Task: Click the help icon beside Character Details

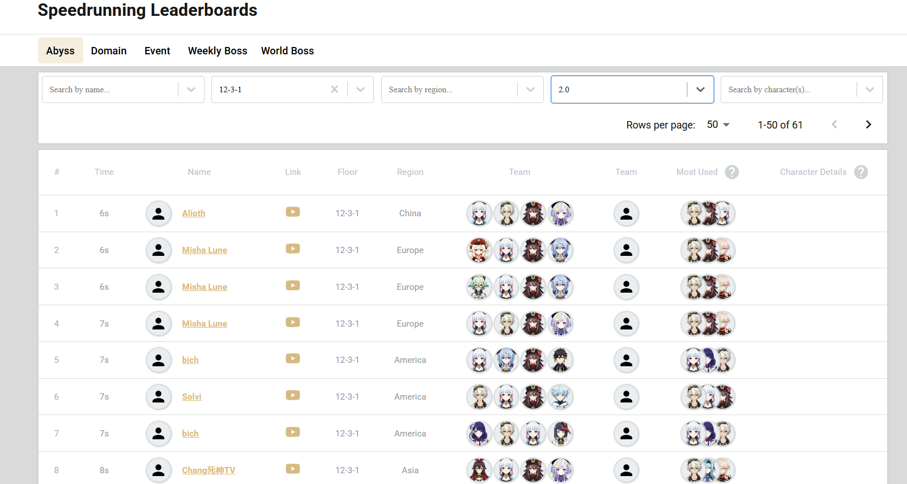Action: pyautogui.click(x=861, y=172)
